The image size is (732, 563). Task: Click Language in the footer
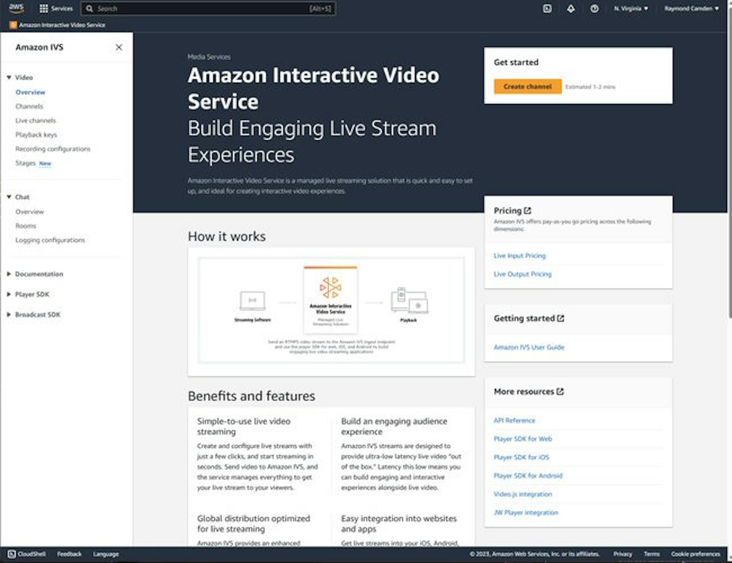106,554
